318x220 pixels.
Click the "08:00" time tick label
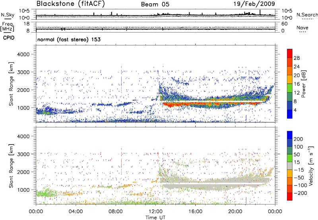116,212
